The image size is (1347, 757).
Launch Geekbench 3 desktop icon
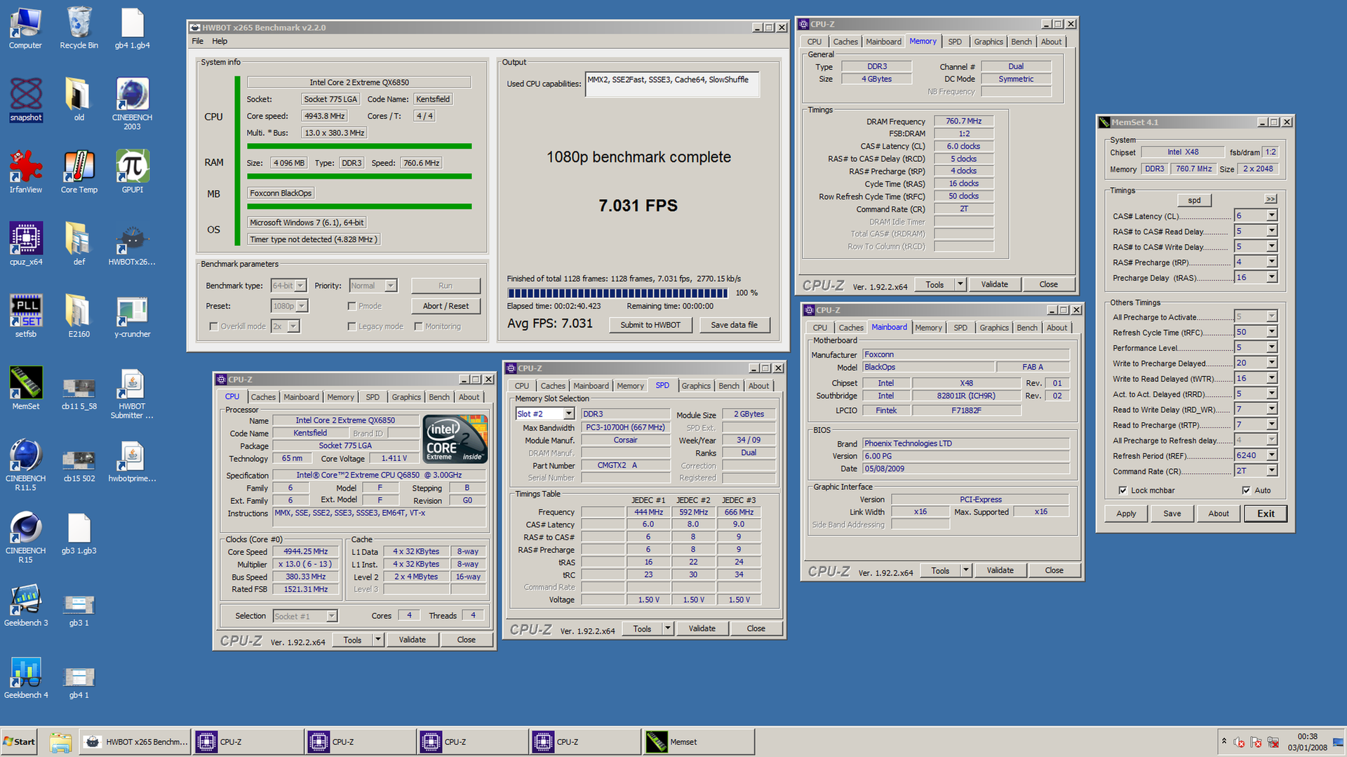coord(25,606)
